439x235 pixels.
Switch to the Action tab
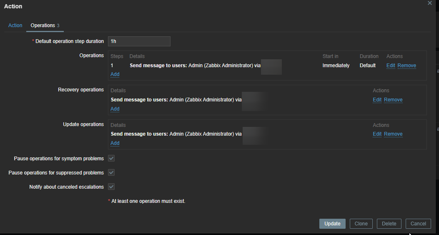pos(15,25)
